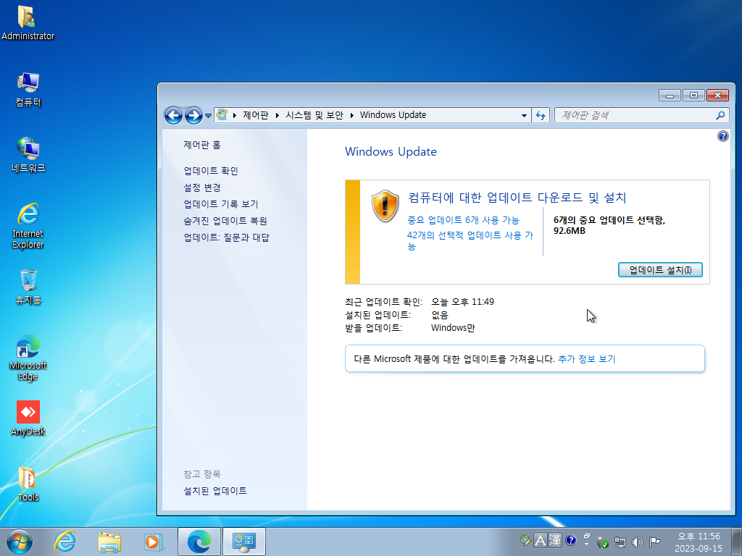Image resolution: width=742 pixels, height=556 pixels.
Task: Click the Show desktop strip at taskbar end
Action: [738, 542]
